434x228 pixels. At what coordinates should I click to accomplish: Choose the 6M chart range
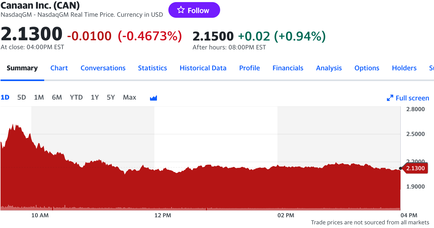(57, 97)
